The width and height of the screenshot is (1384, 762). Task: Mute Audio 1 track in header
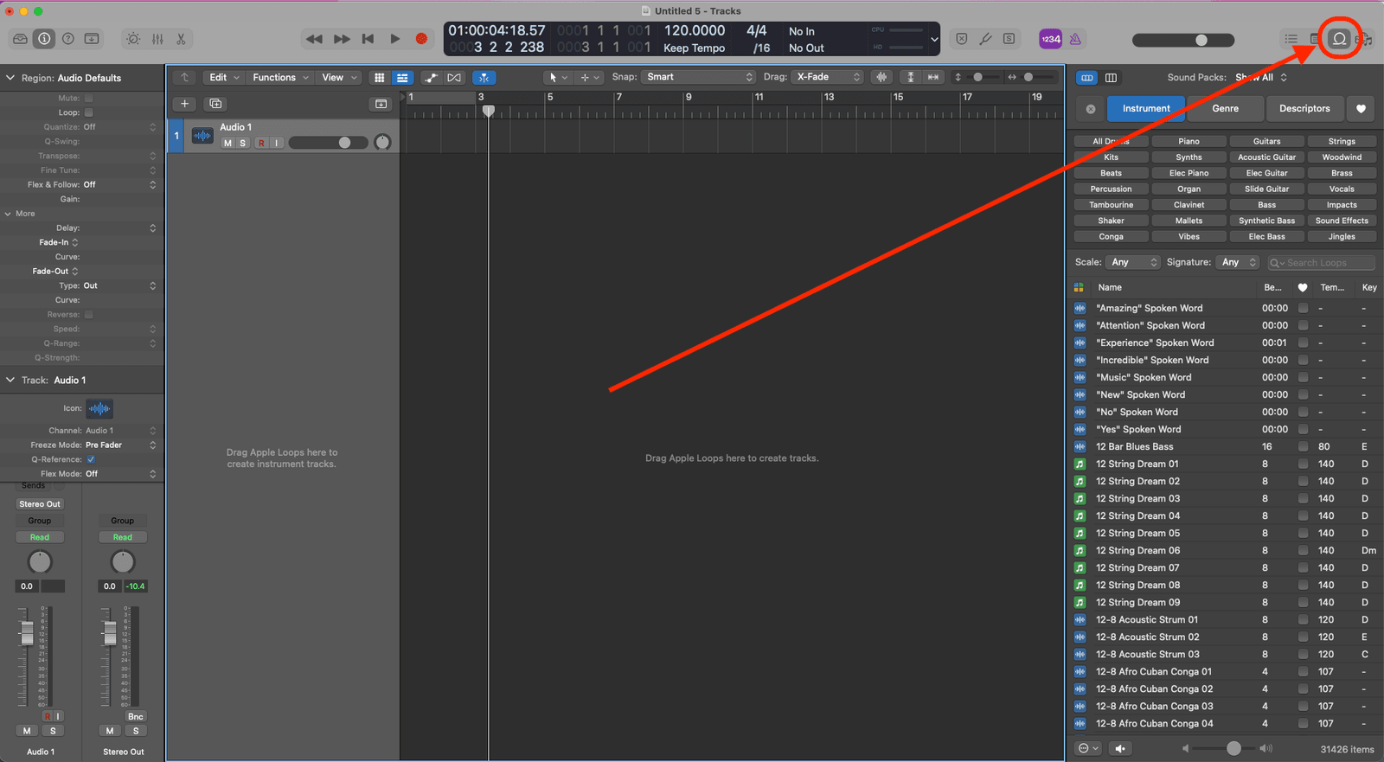[227, 143]
